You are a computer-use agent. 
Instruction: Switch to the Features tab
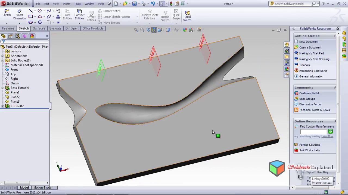pyautogui.click(x=8, y=28)
